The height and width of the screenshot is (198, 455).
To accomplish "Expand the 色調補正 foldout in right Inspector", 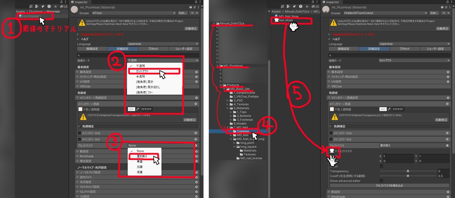I will click(331, 127).
